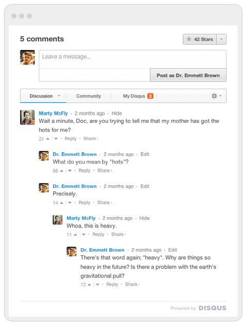Screen dimensions: 247x326
Task: Open the Discussion tab dropdown arrow
Action: (x=59, y=96)
